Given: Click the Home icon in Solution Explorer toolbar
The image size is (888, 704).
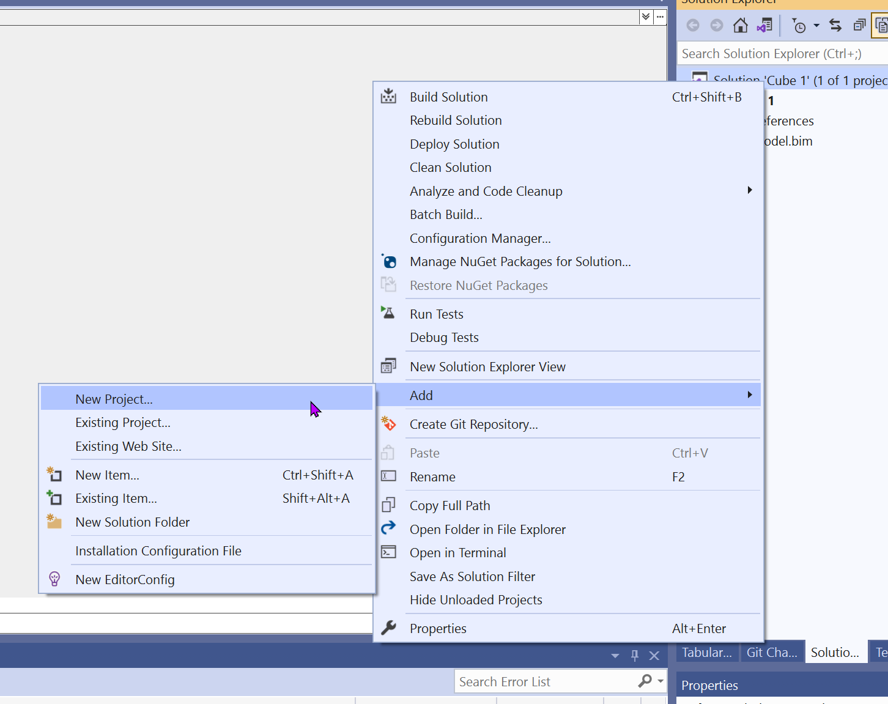Looking at the screenshot, I should 741,25.
